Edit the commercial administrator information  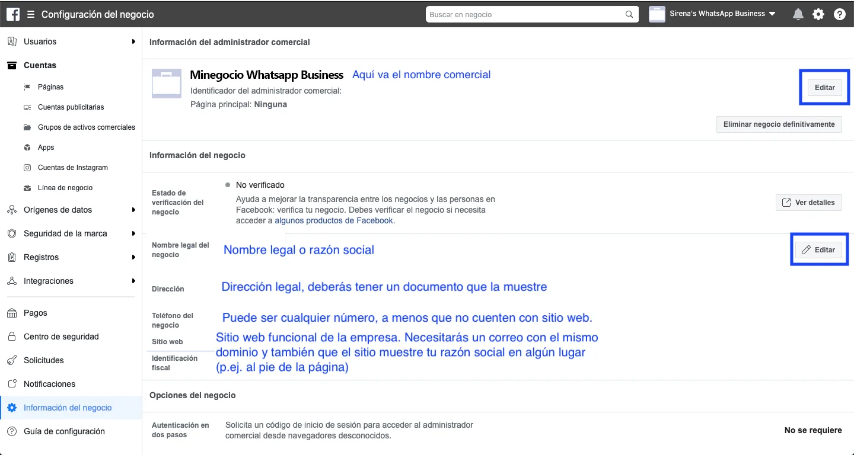(x=825, y=88)
